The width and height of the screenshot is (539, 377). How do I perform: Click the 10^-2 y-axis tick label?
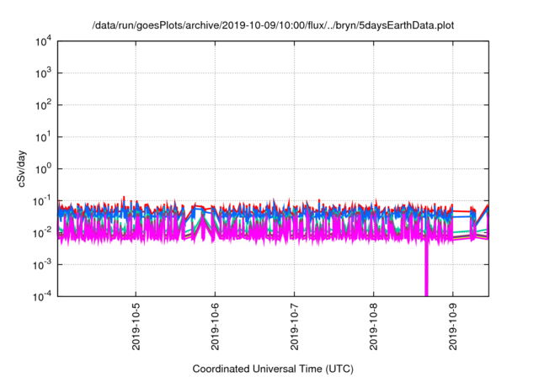tap(42, 233)
